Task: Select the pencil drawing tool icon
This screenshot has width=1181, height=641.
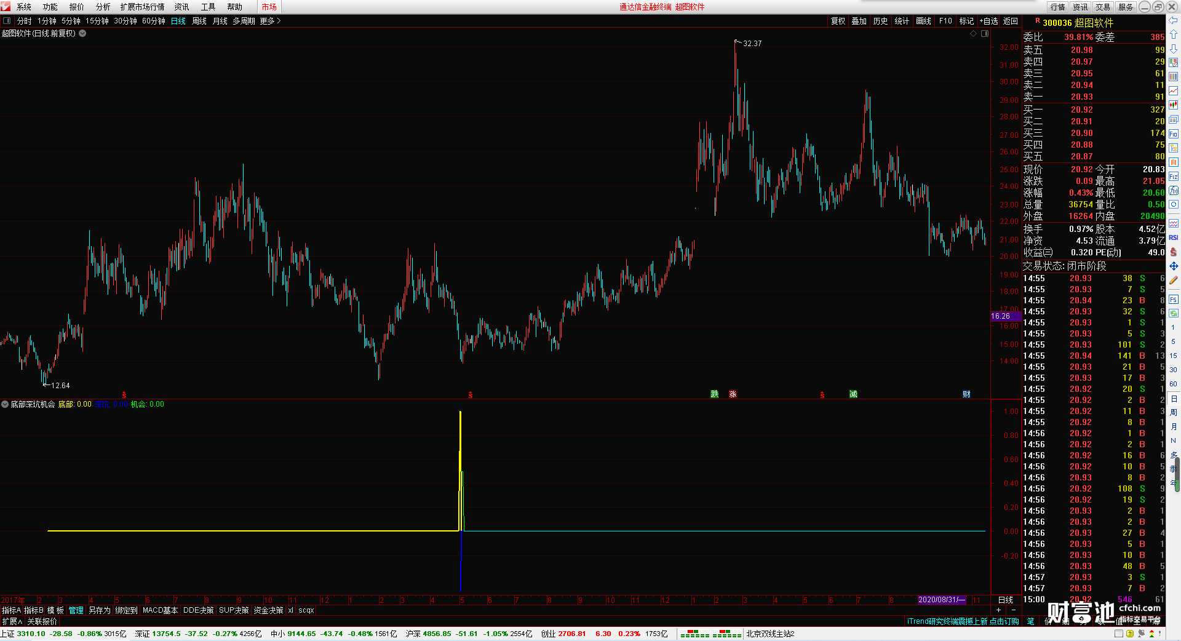Action: click(1173, 281)
